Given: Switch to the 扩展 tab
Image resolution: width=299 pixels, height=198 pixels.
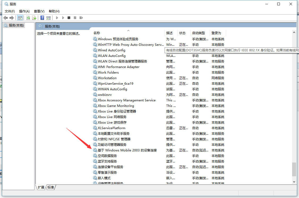Looking at the screenshot, I should (x=41, y=187).
